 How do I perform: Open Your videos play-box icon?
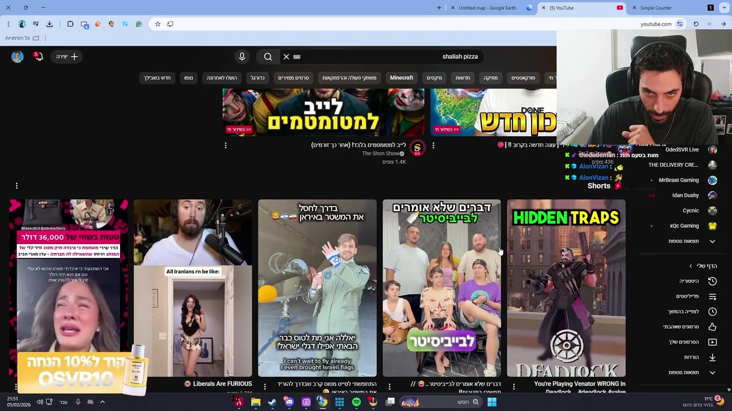[713, 342]
